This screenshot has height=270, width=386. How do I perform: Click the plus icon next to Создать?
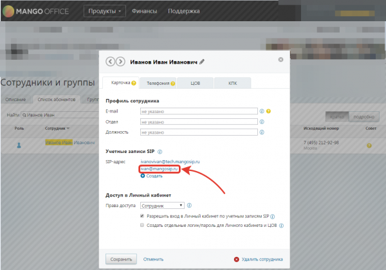(x=143, y=175)
